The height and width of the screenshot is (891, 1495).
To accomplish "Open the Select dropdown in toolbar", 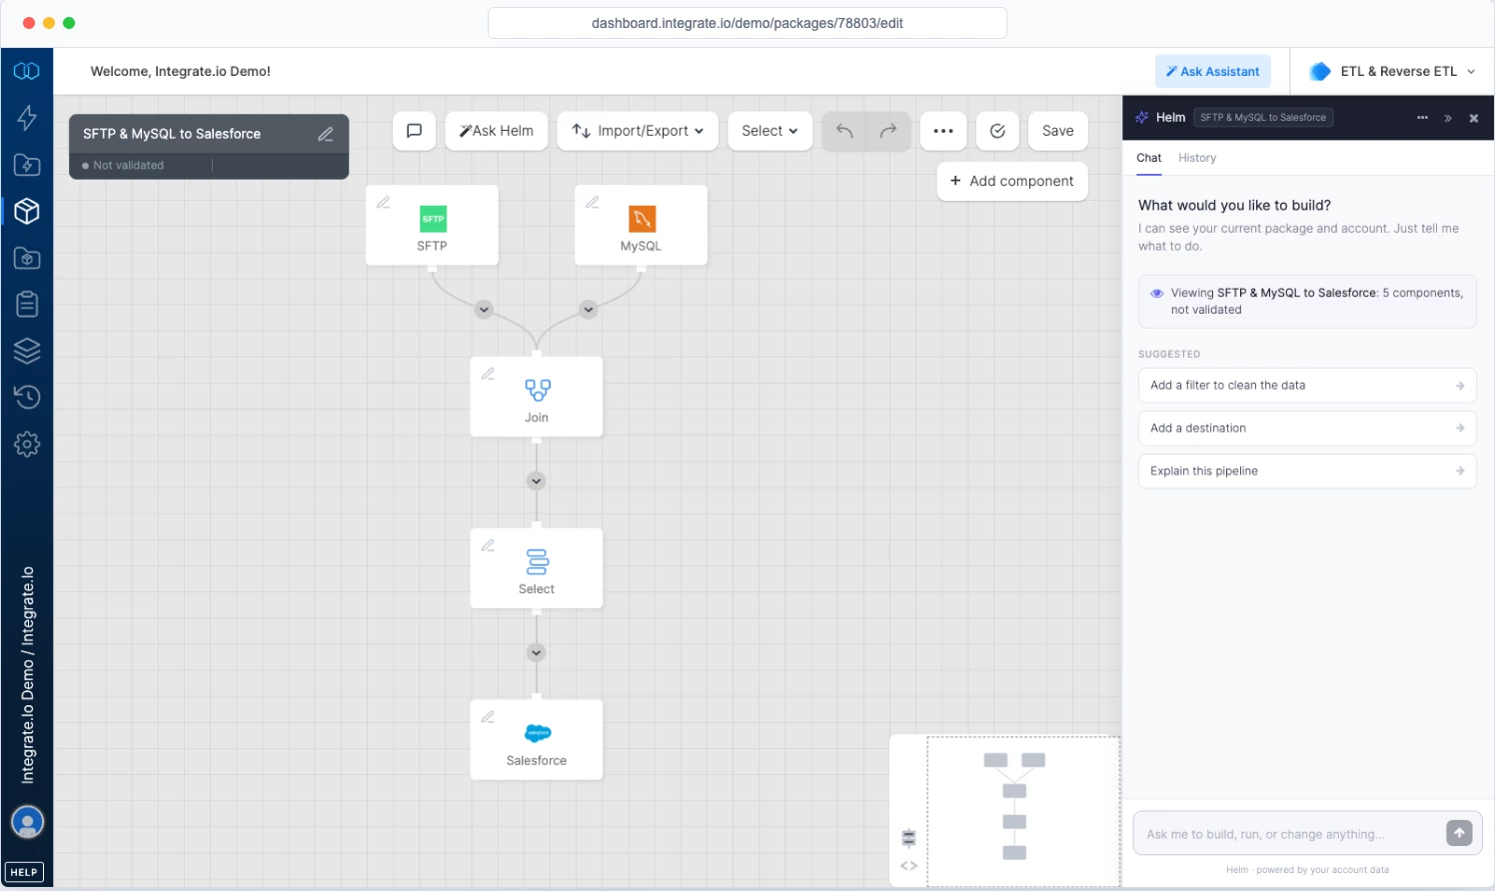I will [769, 131].
